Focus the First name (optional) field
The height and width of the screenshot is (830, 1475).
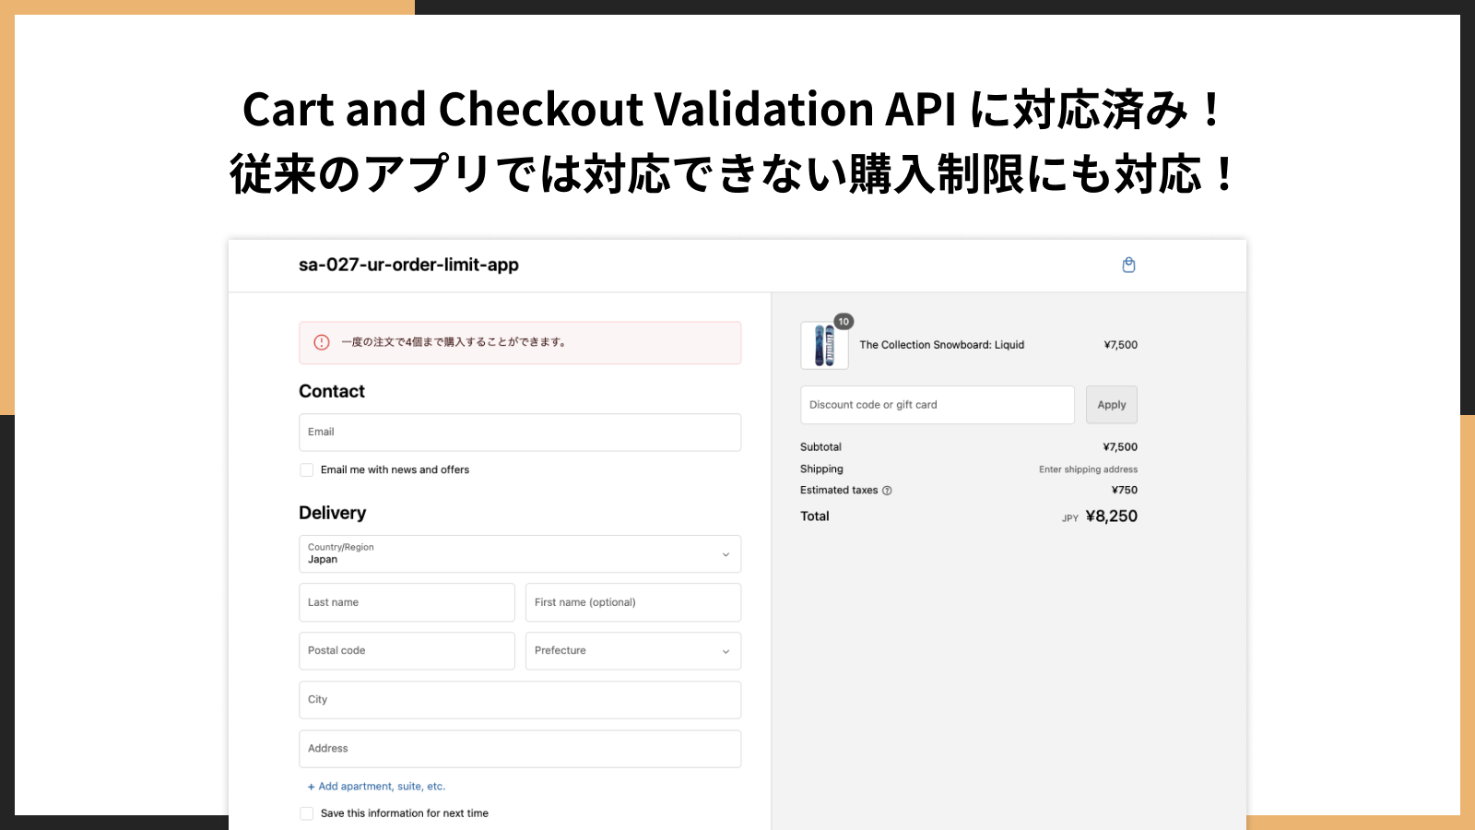[633, 602]
